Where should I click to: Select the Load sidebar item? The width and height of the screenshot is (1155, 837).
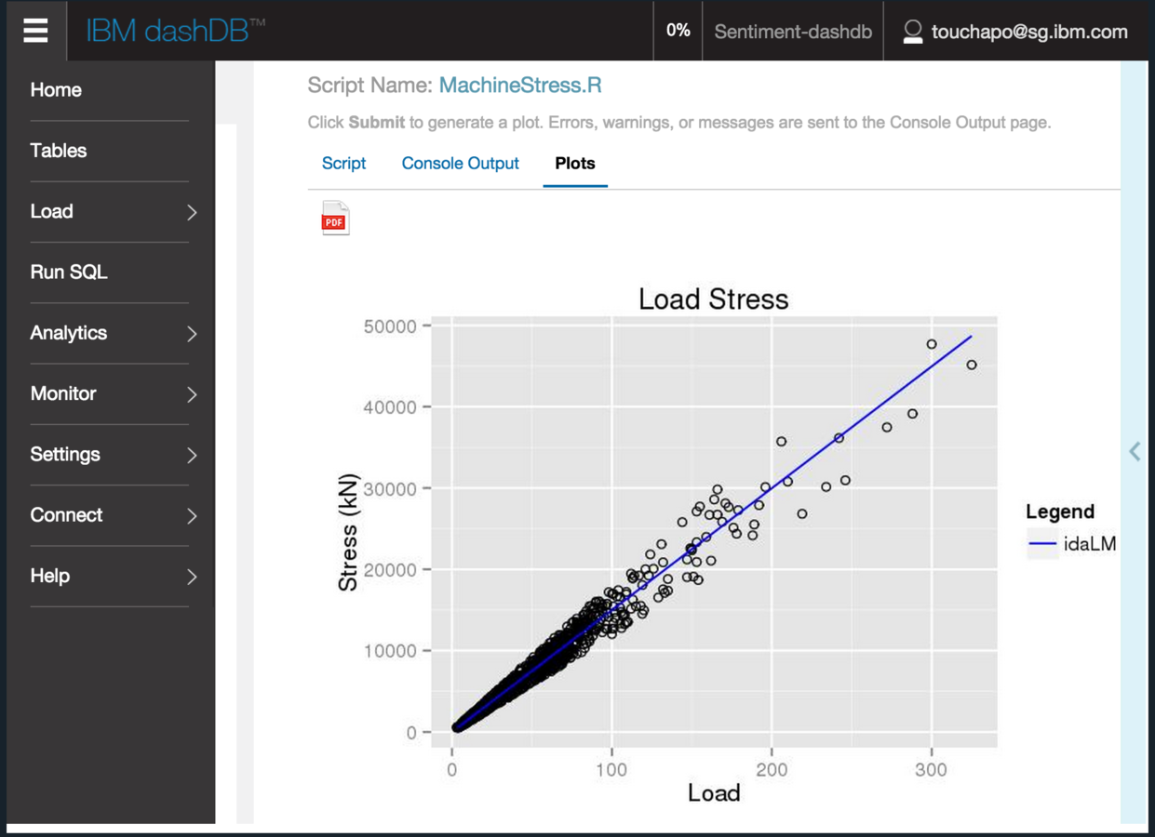[51, 212]
